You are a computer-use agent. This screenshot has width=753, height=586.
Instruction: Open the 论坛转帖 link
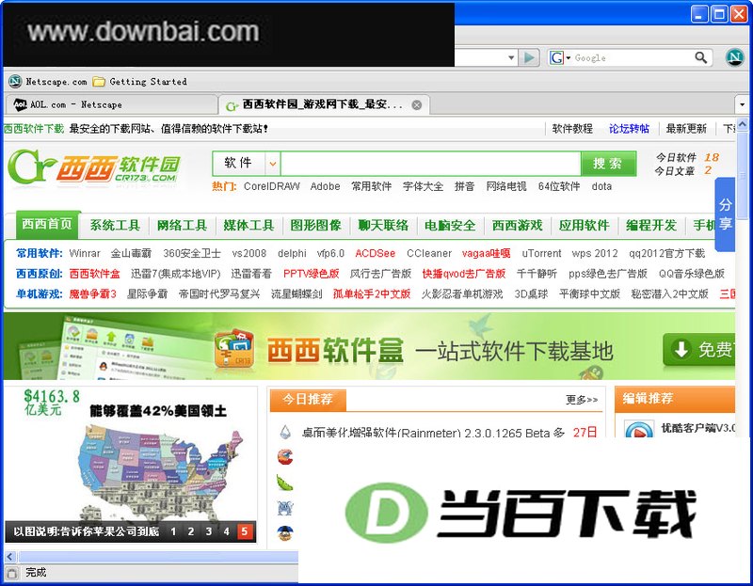pyautogui.click(x=629, y=129)
